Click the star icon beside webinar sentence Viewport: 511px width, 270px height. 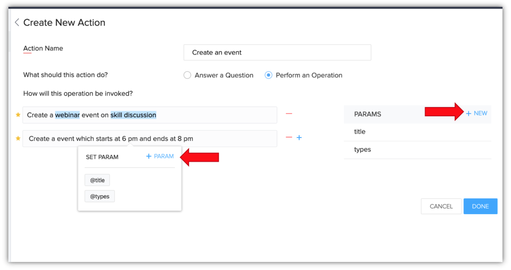coord(18,115)
